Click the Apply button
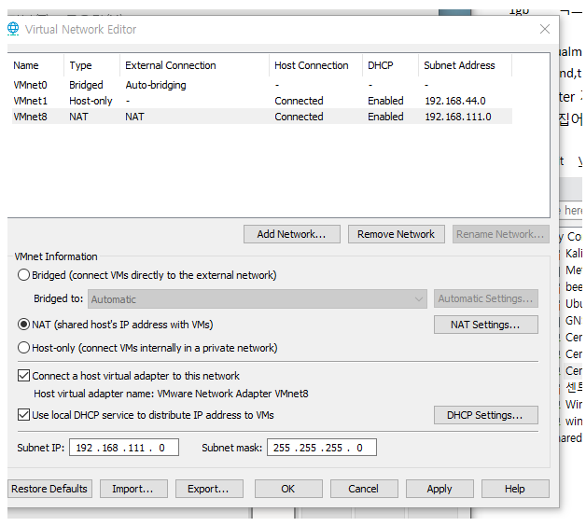 (439, 489)
